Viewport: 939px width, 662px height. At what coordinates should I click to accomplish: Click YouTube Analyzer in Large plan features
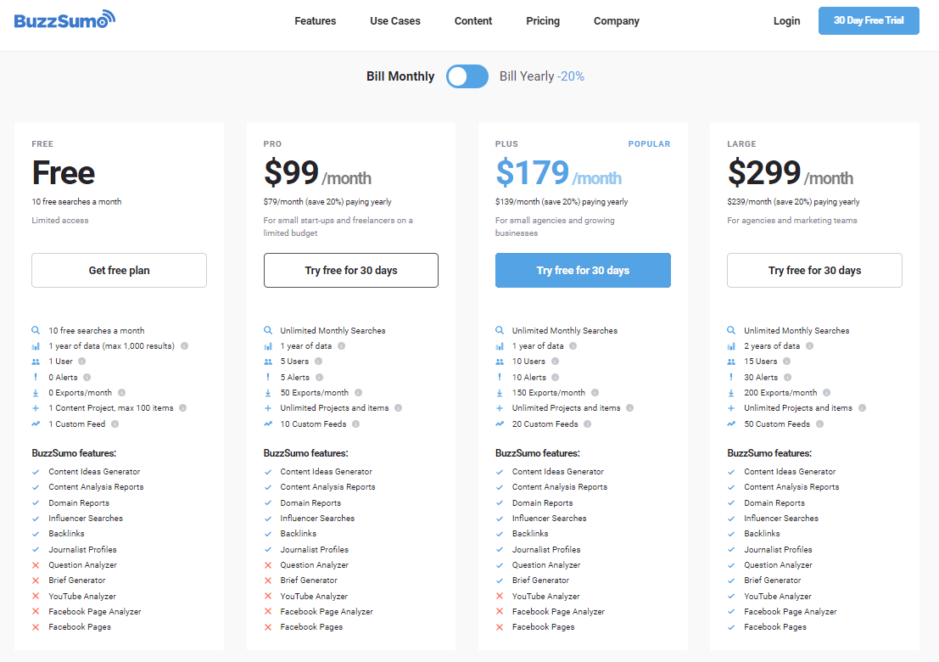click(x=777, y=596)
